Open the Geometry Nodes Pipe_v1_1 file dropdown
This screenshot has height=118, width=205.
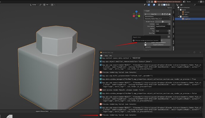pos(157,19)
